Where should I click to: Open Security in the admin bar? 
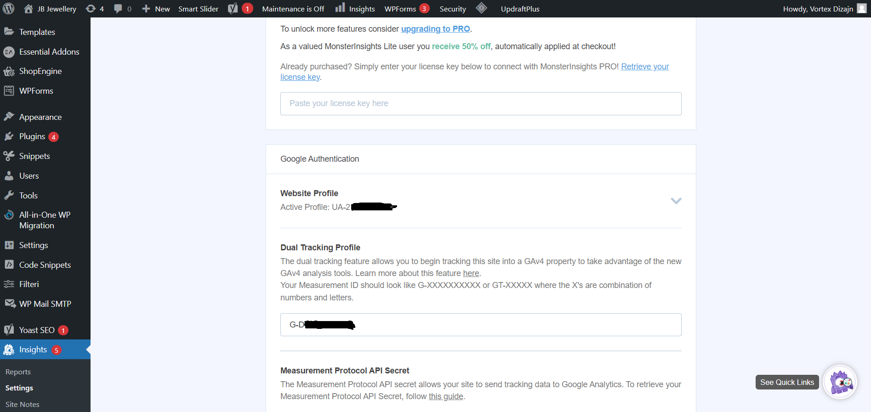click(x=452, y=9)
